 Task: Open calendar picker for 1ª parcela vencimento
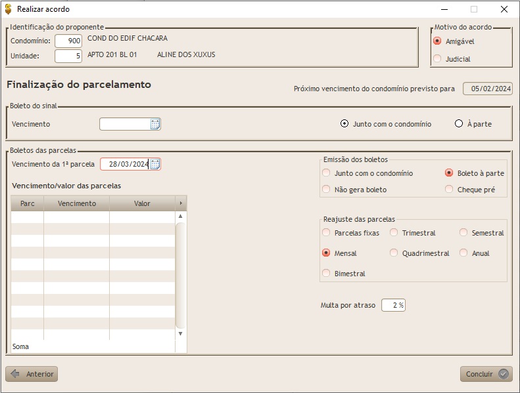tap(155, 164)
